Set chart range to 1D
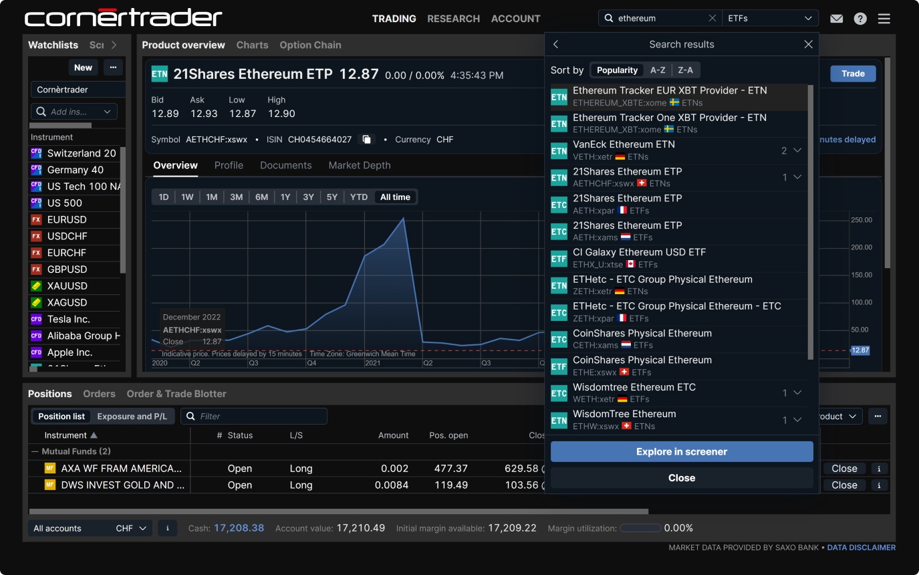919x575 pixels. pos(163,197)
